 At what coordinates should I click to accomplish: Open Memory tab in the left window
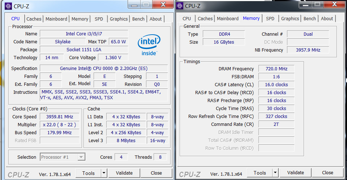[x=80, y=19]
